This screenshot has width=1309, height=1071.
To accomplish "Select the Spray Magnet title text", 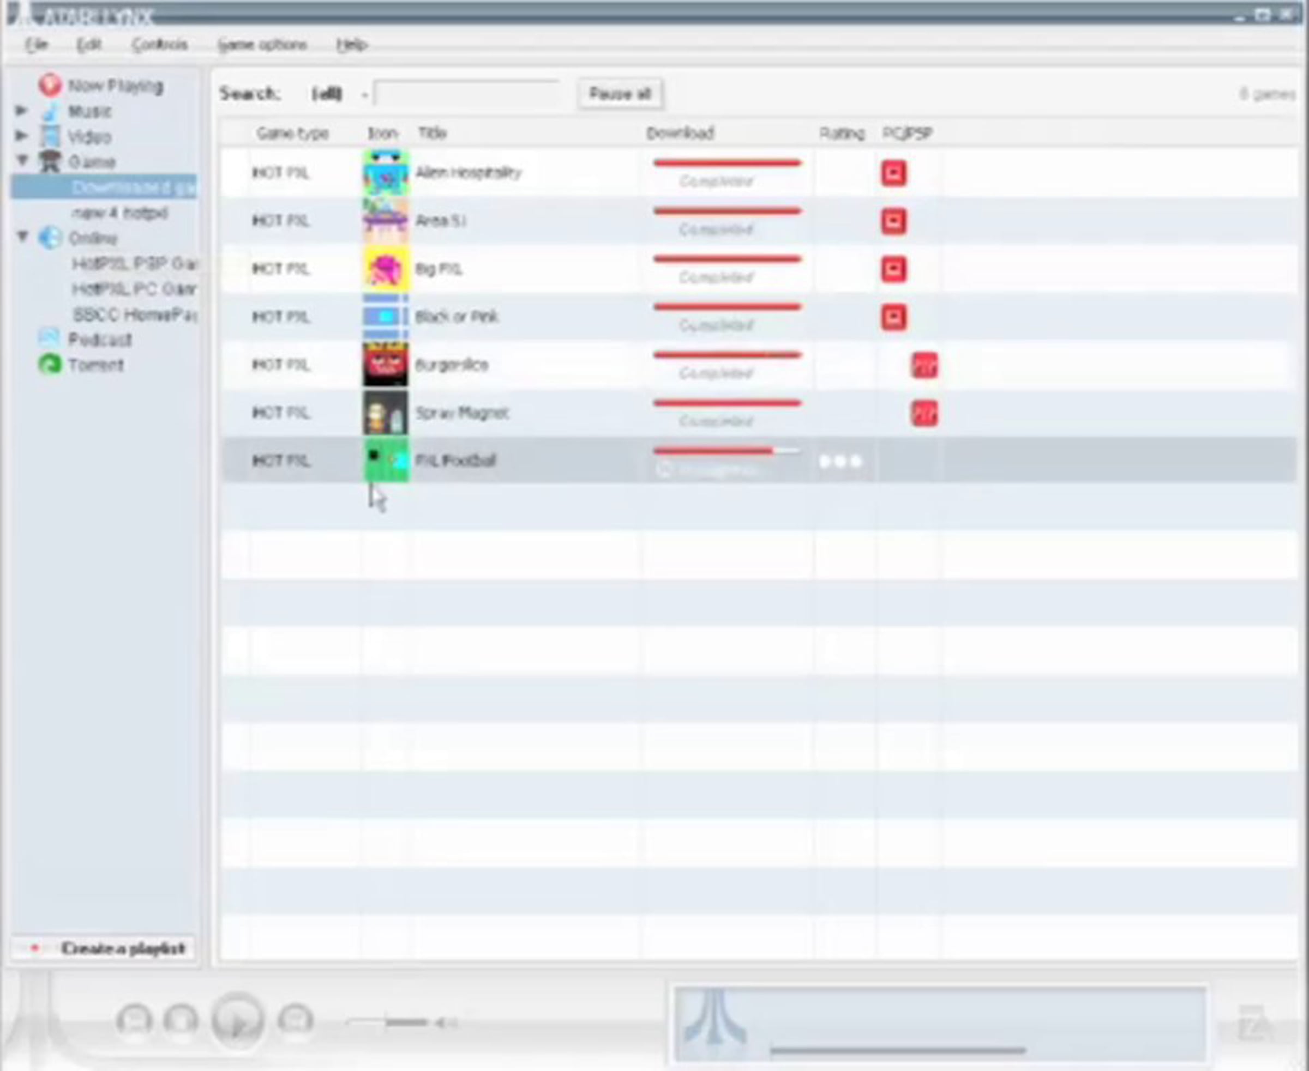I will [462, 413].
